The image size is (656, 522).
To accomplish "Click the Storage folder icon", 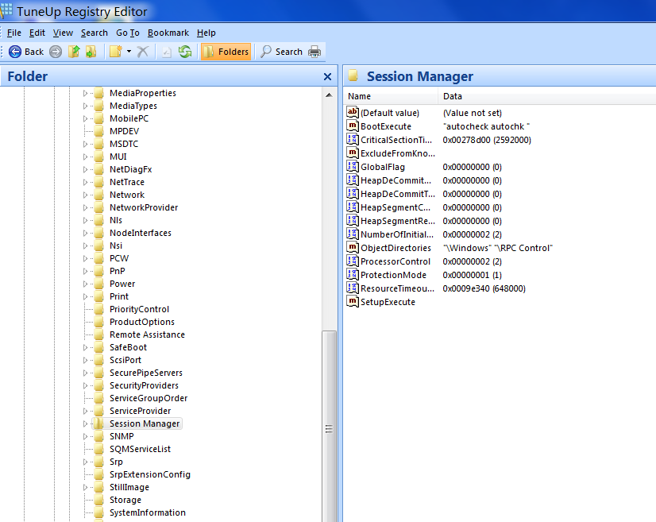I will [98, 500].
